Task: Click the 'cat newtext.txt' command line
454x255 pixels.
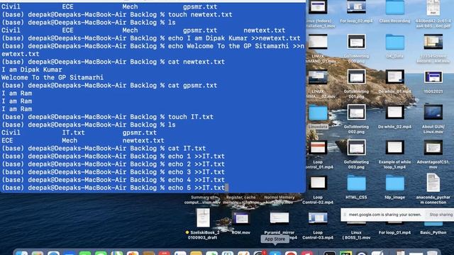Action: (113, 62)
